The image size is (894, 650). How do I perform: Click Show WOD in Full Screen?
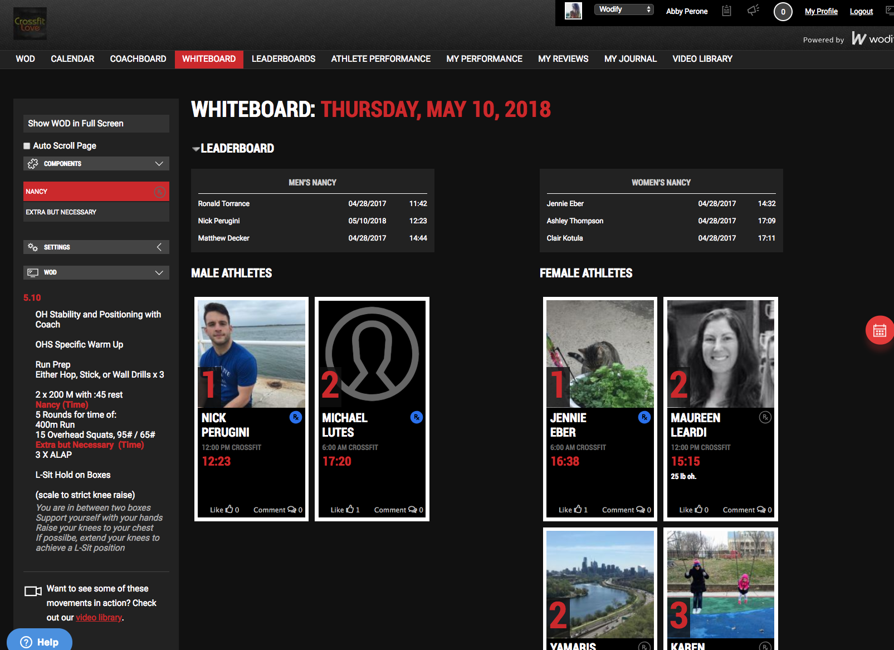(96, 124)
